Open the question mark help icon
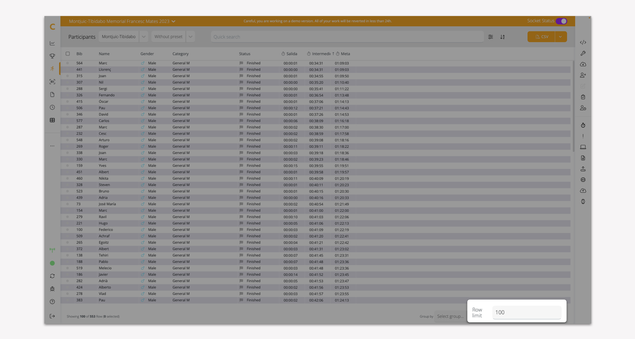This screenshot has width=635, height=339. [x=52, y=302]
